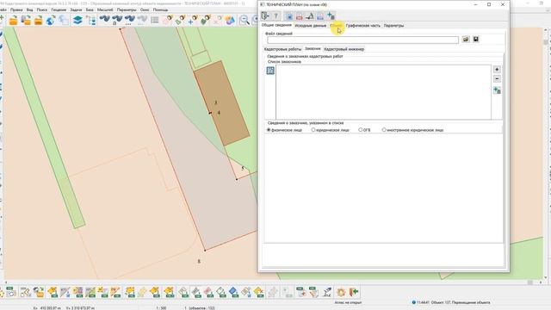
Task: Open the table grid icon in the toolbar
Action: coord(155,21)
